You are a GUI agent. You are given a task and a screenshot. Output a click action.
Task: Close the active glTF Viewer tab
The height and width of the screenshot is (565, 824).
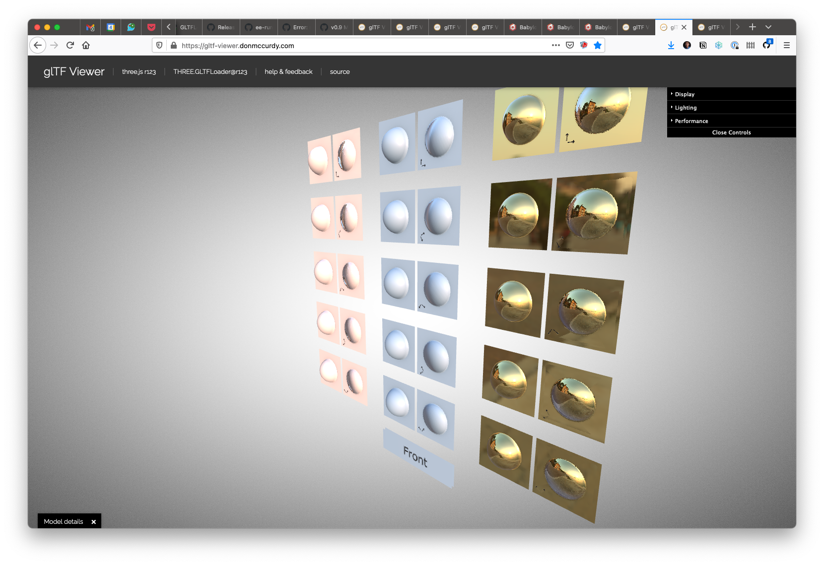pyautogui.click(x=684, y=27)
